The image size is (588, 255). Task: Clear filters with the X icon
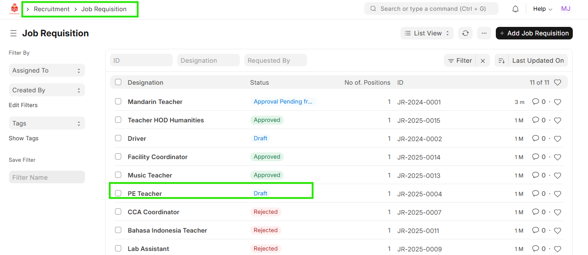[x=483, y=61]
